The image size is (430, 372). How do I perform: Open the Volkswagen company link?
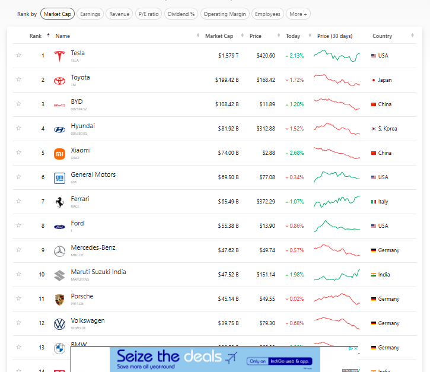(x=88, y=320)
